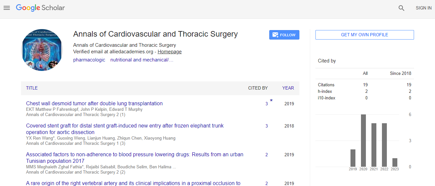435x186 pixels.
Task: Sort articles by Title column header
Action: point(32,88)
